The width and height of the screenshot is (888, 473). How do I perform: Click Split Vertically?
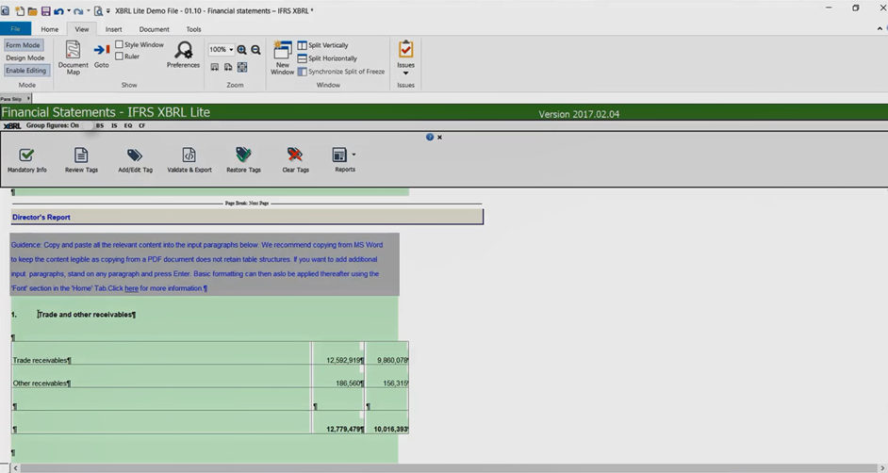[322, 45]
